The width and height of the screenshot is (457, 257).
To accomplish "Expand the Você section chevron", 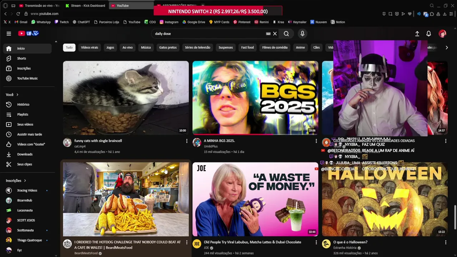I will pyautogui.click(x=17, y=95).
